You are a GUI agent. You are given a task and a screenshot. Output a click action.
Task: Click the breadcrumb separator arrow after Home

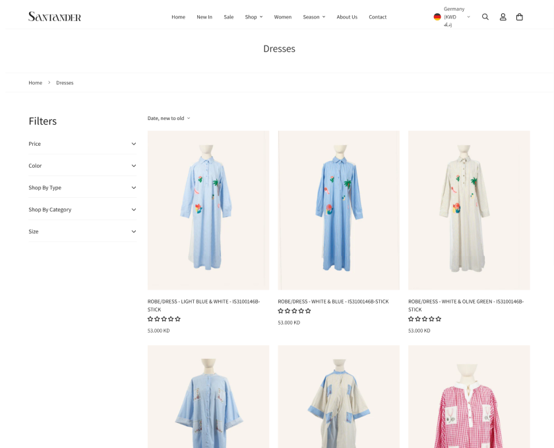click(x=49, y=82)
